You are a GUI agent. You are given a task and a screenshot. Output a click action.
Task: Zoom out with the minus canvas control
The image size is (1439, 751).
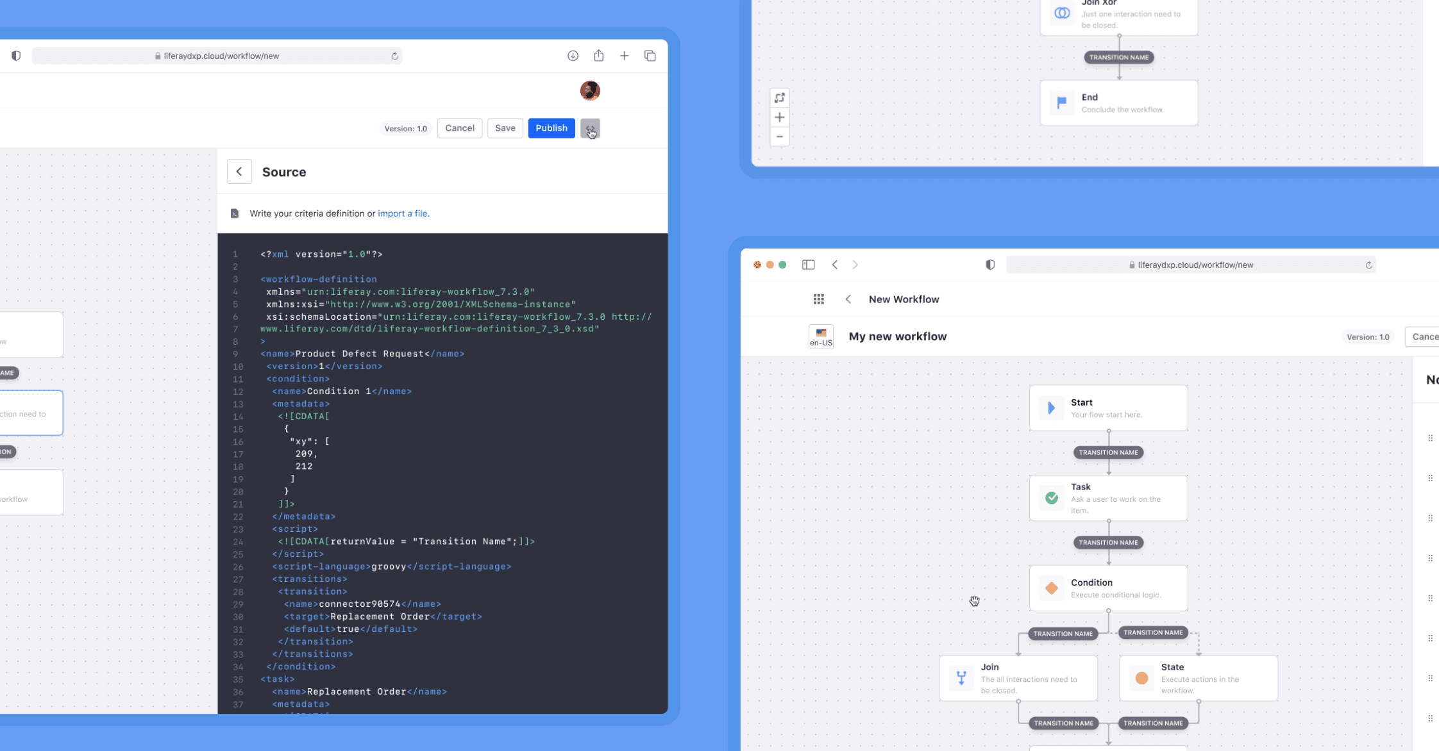(x=779, y=136)
